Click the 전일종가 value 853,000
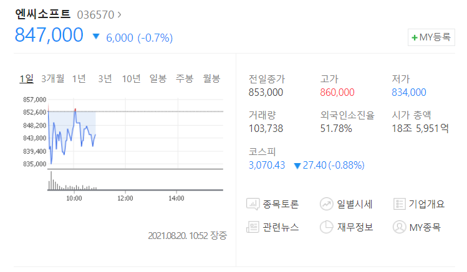This screenshot has height=272, width=467. [266, 93]
